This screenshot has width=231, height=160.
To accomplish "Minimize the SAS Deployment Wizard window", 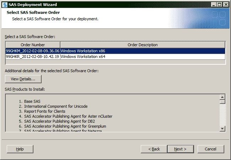I will (x=214, y=5).
